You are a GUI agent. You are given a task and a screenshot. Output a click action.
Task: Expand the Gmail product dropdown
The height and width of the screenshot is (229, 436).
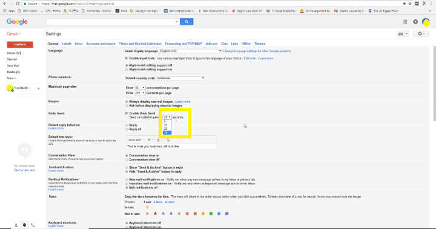pos(14,34)
